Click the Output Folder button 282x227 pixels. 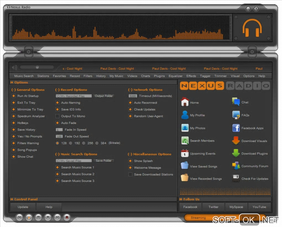pyautogui.click(x=104, y=96)
